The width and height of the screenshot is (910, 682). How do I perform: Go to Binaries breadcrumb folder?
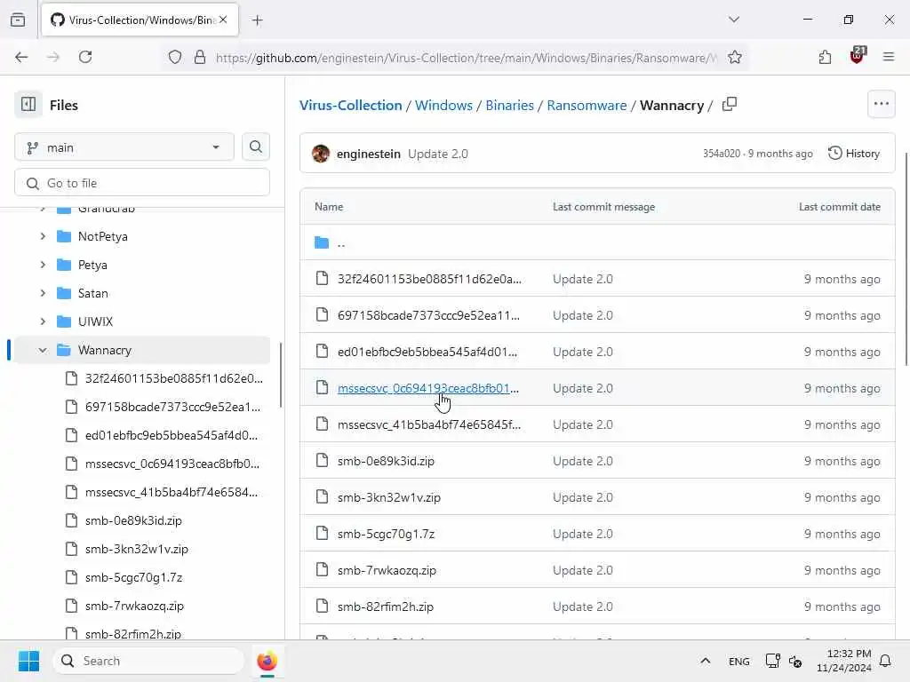click(509, 105)
